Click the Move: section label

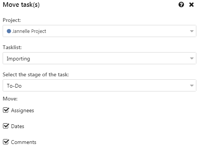pos(10,99)
